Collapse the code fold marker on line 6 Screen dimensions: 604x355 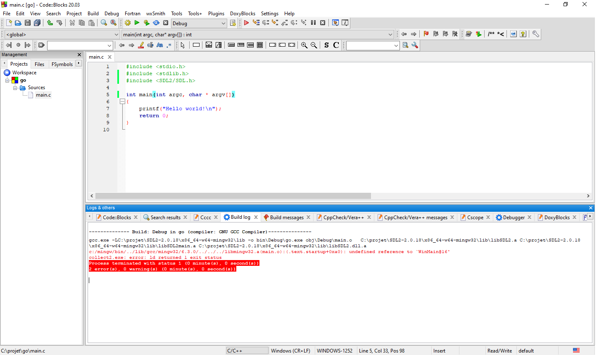(x=123, y=101)
